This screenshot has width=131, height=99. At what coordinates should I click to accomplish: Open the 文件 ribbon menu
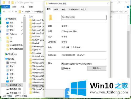point(6,7)
